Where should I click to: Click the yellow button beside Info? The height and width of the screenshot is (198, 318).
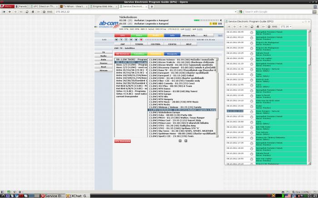coord(155,35)
